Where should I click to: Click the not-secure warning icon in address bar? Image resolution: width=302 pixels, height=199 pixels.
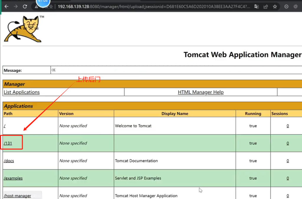point(36,7)
